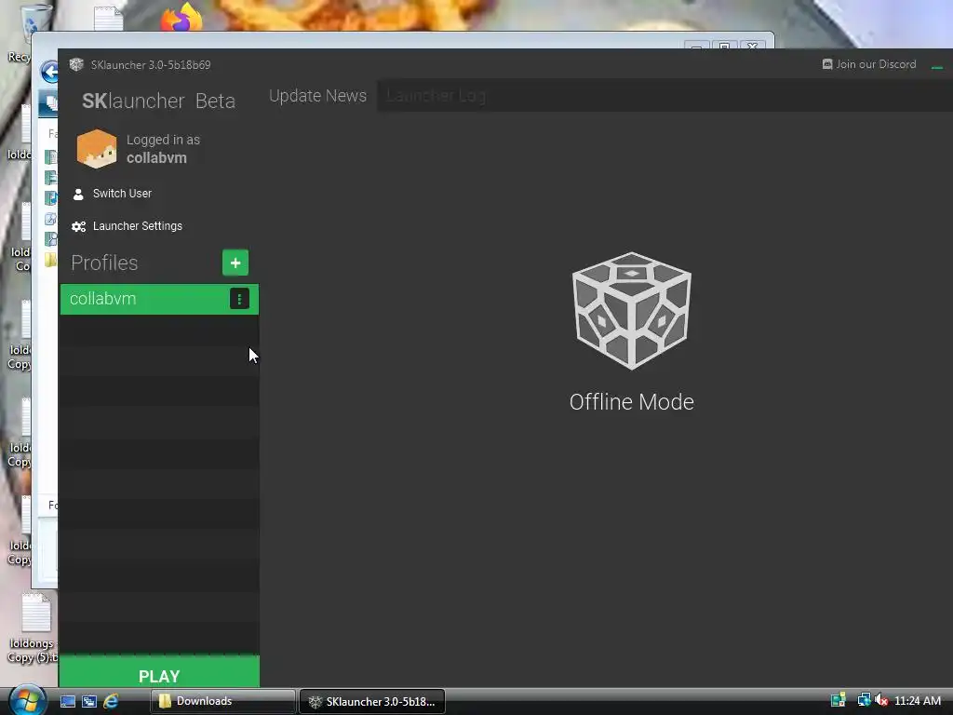Switch to the Update News tab
Image resolution: width=953 pixels, height=715 pixels.
(317, 96)
